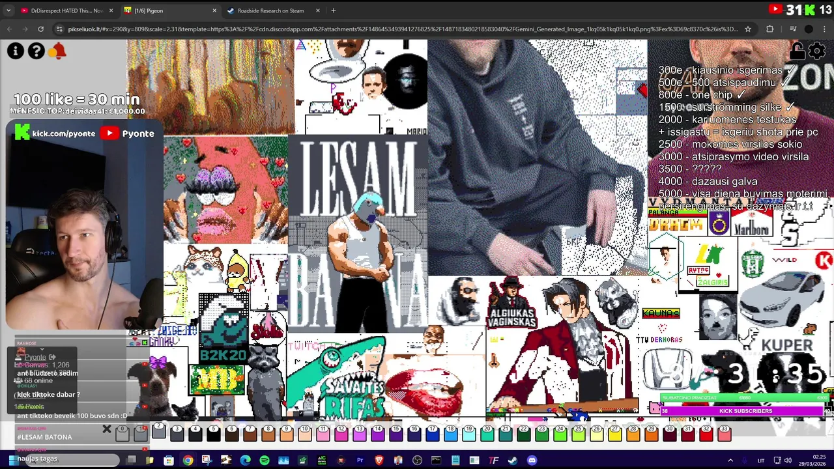The image size is (834, 469).
Task: Switch the LIT keyboard language indicator
Action: [760, 461]
